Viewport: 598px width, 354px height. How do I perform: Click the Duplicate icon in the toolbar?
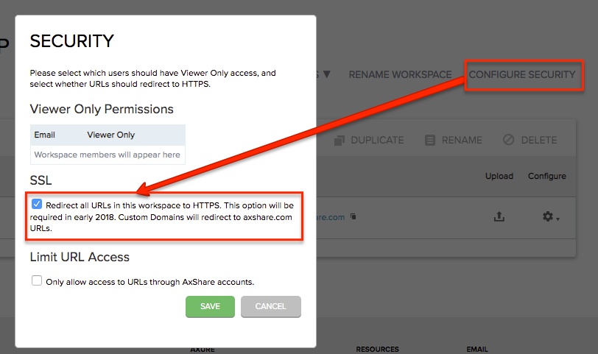pyautogui.click(x=340, y=140)
